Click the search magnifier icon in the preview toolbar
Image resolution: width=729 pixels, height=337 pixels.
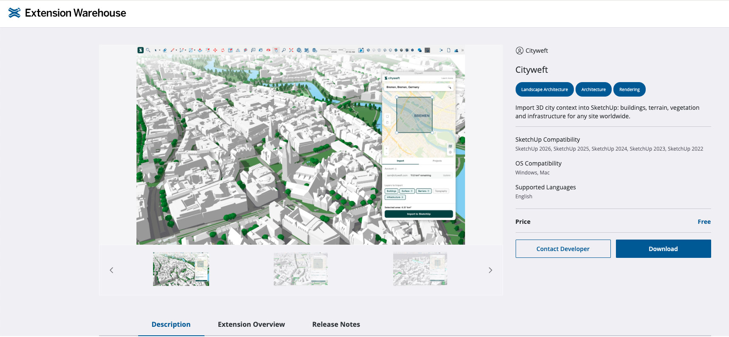tap(148, 50)
